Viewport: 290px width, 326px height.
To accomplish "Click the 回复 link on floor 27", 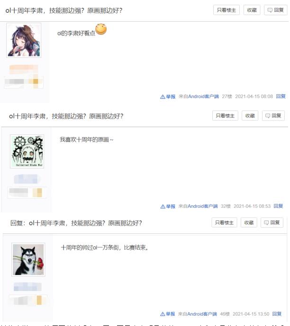I will pyautogui.click(x=281, y=97).
